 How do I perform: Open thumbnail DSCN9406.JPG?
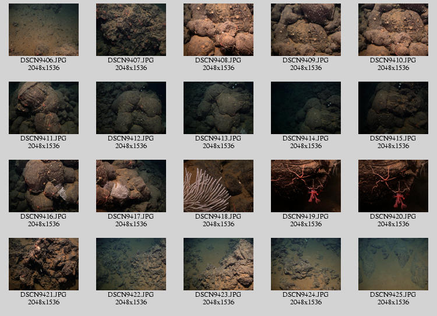(44, 30)
